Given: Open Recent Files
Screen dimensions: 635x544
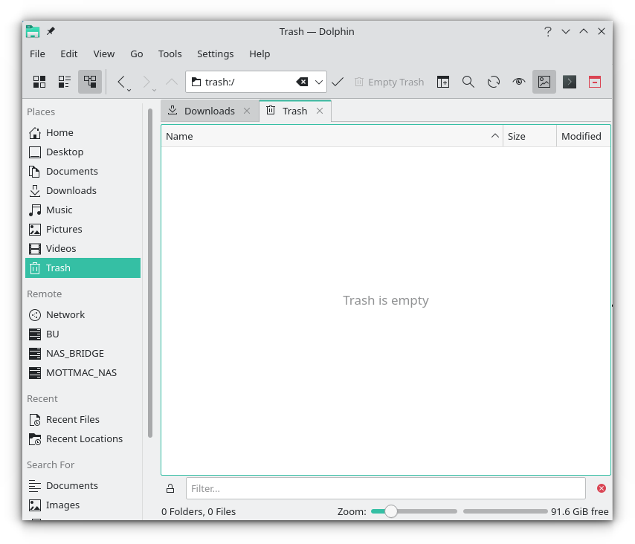Looking at the screenshot, I should pos(83,420).
